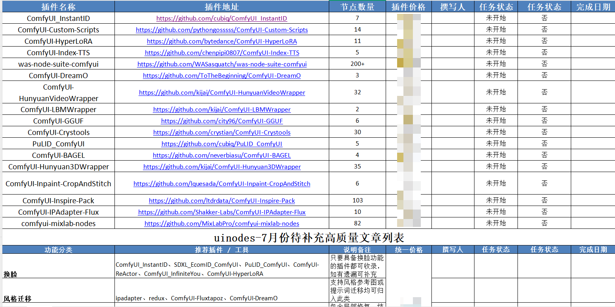Click the 功能分类 header cell
Screen dimensions: 615x307
coord(58,250)
